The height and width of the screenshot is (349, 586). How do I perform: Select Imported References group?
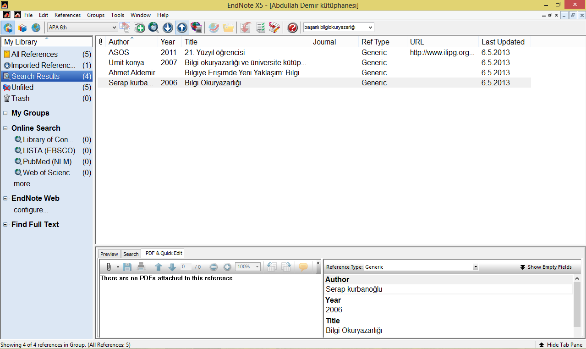tap(47, 65)
